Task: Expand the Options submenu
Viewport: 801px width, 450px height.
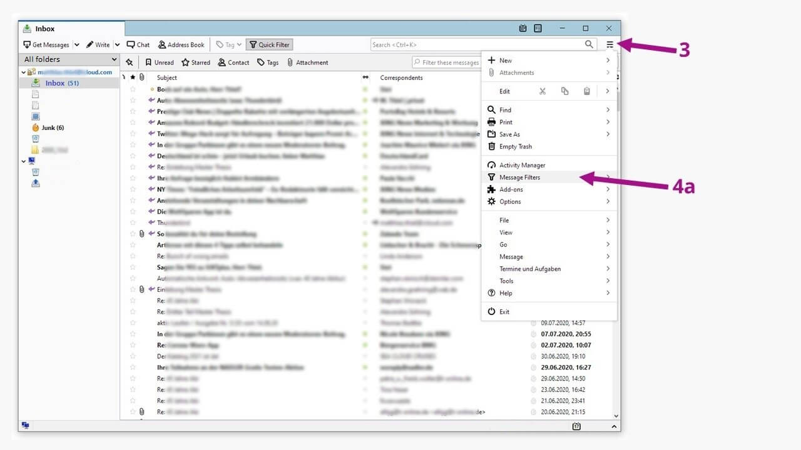Action: 608,202
